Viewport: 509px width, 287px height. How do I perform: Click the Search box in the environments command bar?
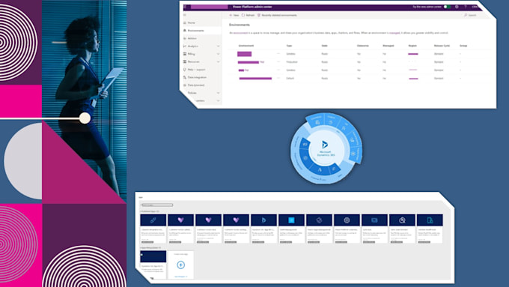pyautogui.click(x=470, y=15)
